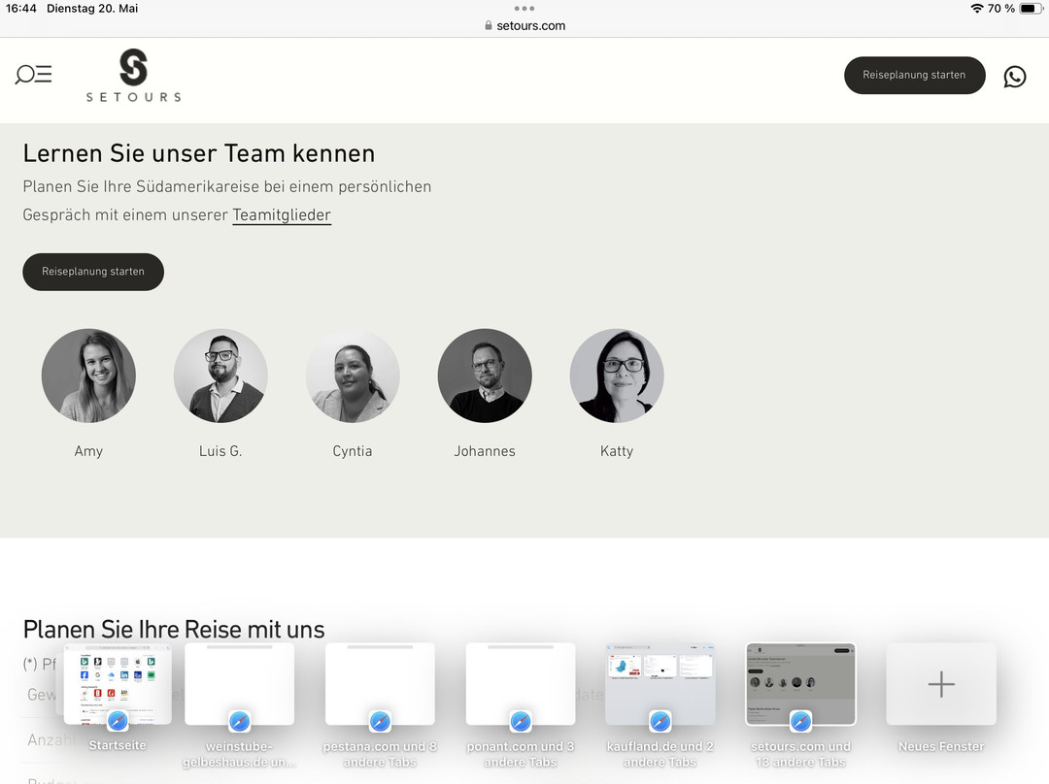Select the setours.com window thumbnail
1049x784 pixels.
coord(800,683)
